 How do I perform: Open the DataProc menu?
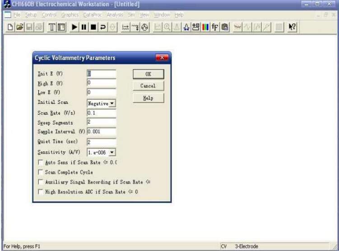93,15
